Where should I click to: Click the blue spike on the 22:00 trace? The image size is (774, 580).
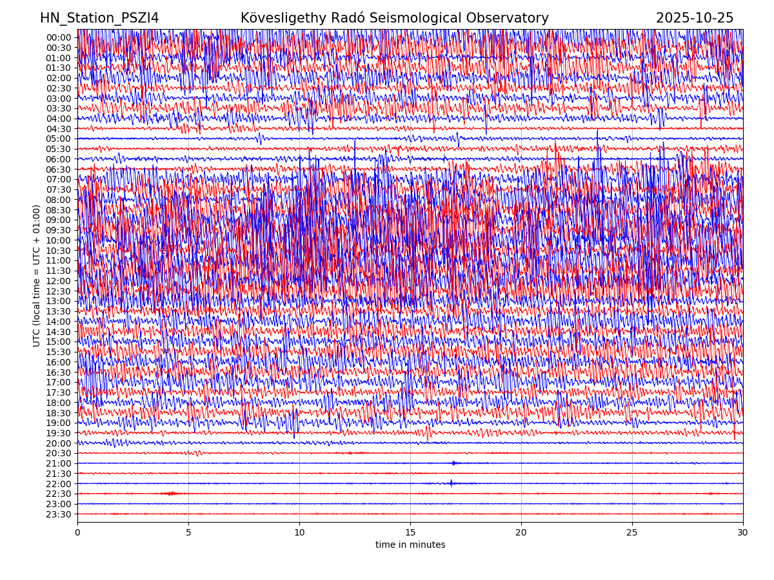click(451, 483)
